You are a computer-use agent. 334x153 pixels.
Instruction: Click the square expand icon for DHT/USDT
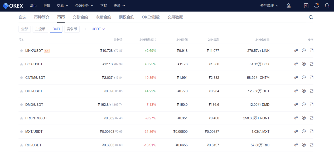(311, 91)
